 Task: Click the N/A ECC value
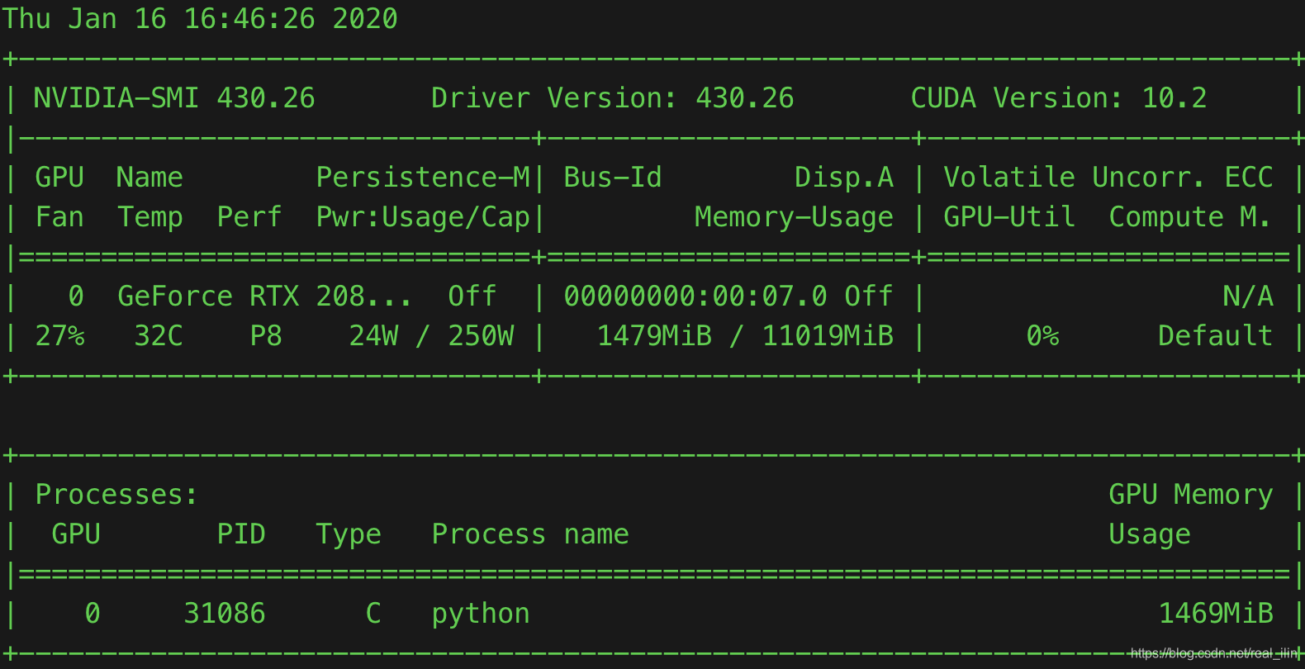1248,296
